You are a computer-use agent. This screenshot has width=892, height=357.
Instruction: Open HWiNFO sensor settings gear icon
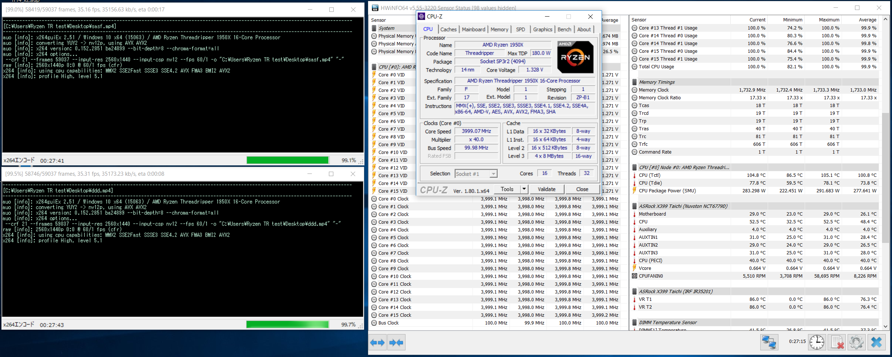(x=856, y=342)
